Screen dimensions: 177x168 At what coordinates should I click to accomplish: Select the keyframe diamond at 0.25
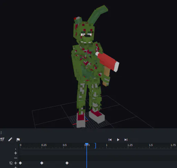click(x=42, y=163)
